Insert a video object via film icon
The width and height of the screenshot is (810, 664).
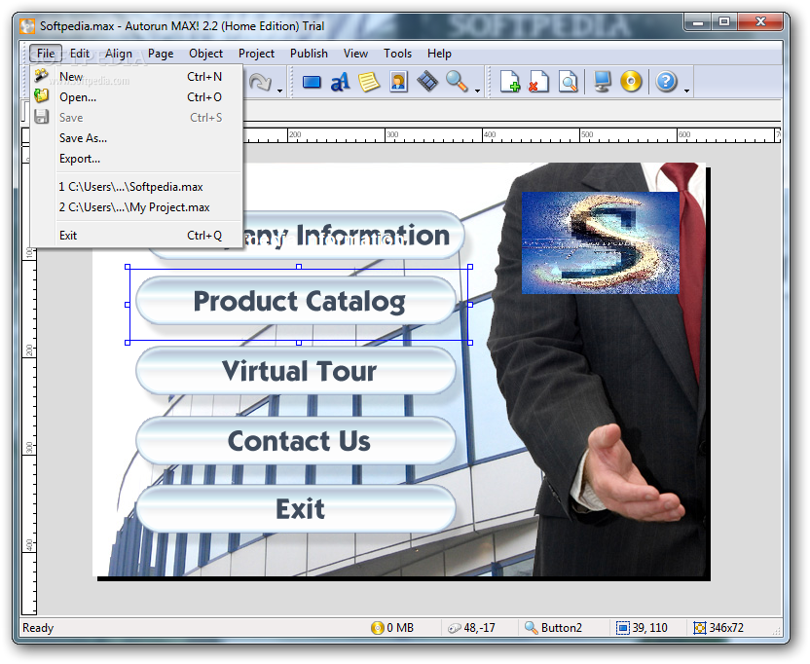point(427,82)
